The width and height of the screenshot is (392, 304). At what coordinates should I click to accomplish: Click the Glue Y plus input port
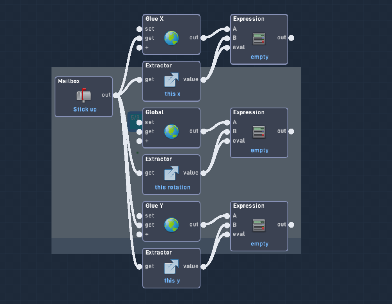pyautogui.click(x=139, y=235)
